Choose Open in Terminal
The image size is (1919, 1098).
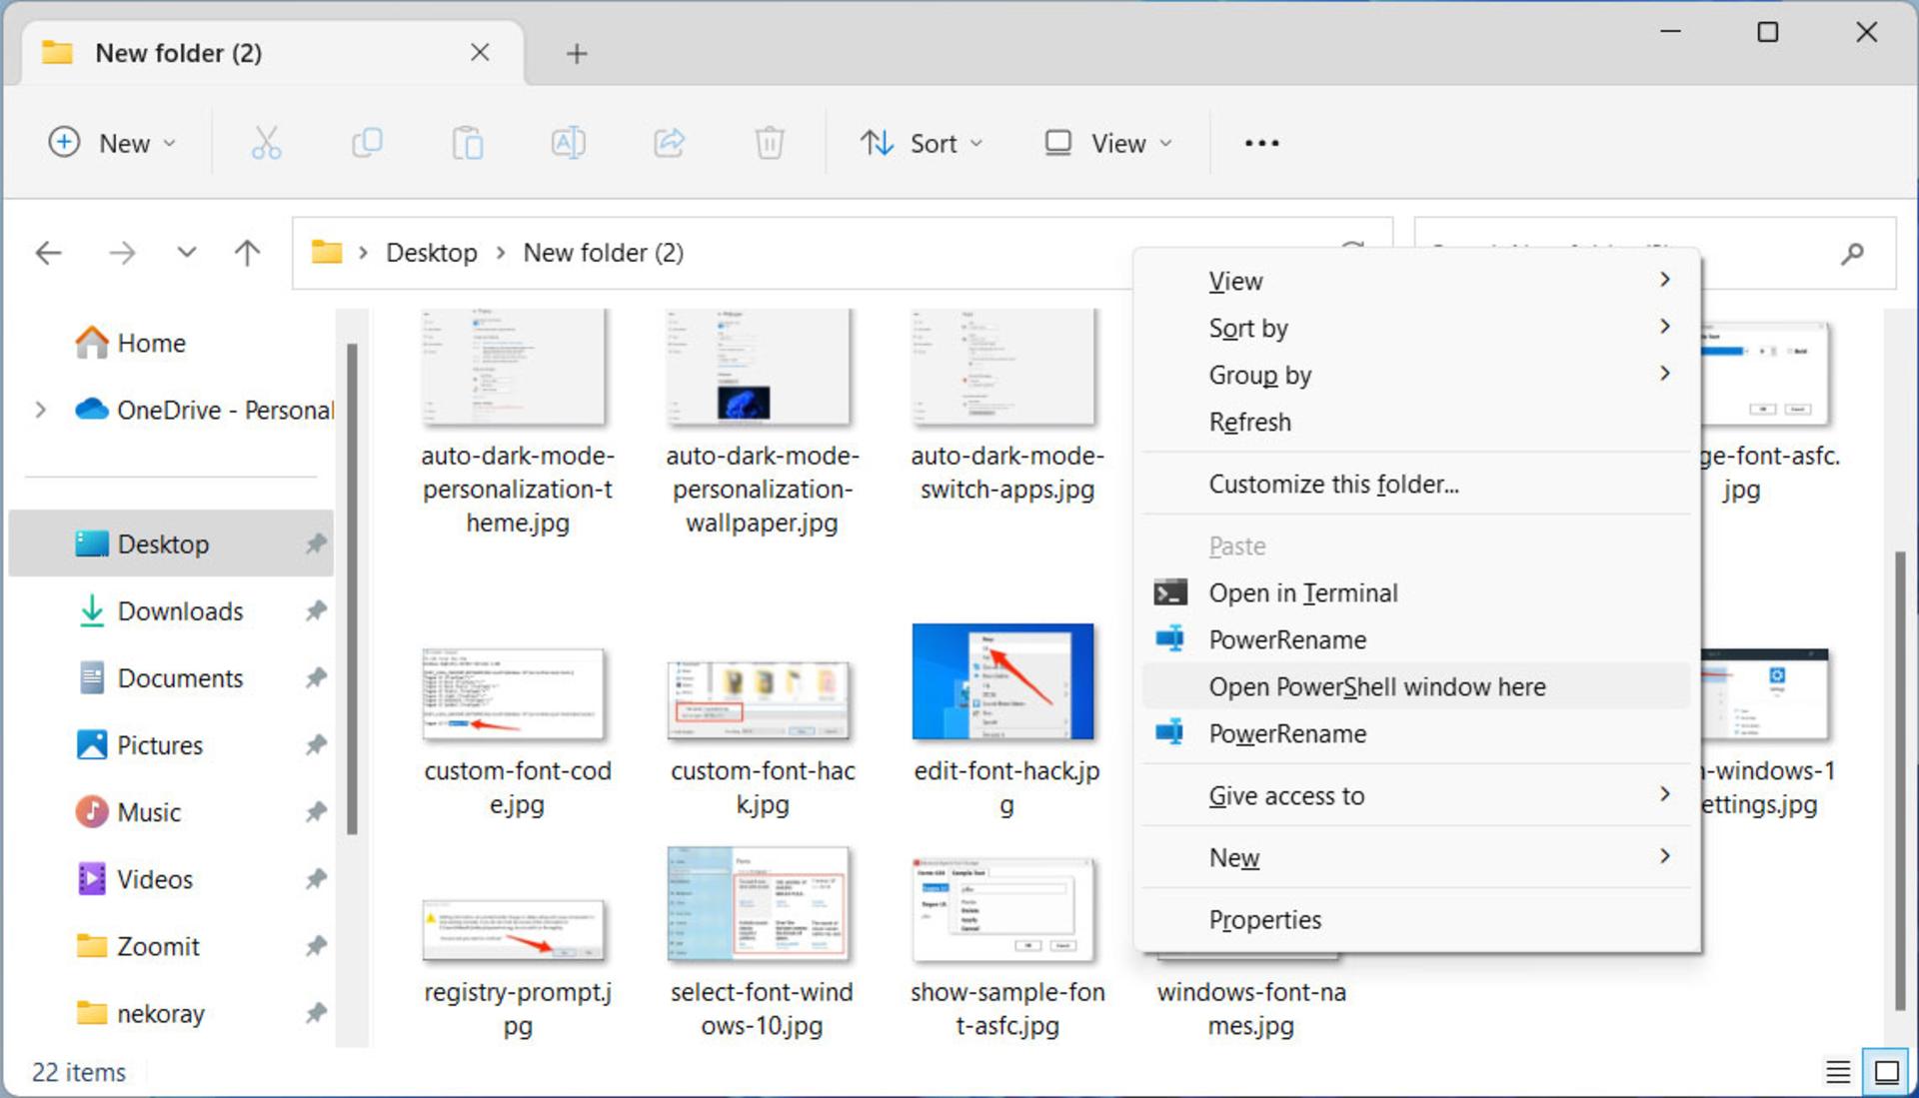(x=1417, y=592)
